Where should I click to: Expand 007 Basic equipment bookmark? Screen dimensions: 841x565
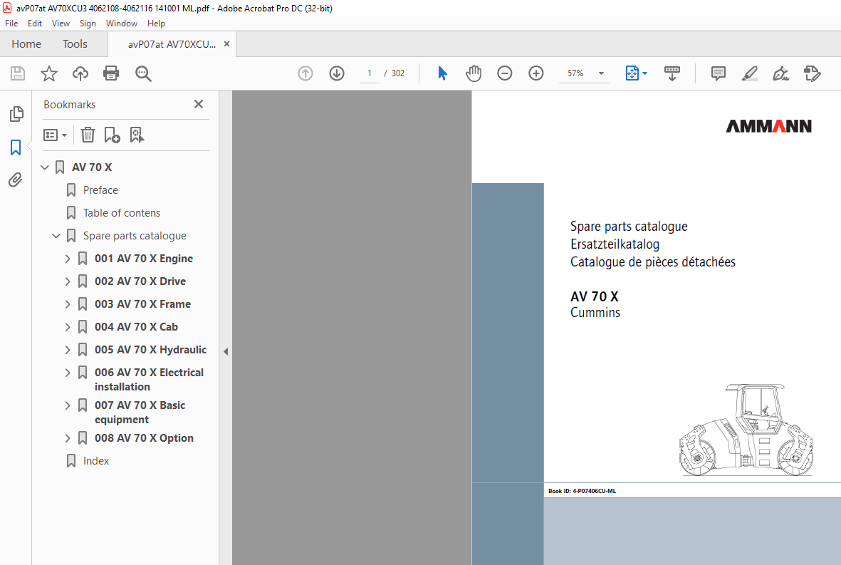(x=68, y=405)
